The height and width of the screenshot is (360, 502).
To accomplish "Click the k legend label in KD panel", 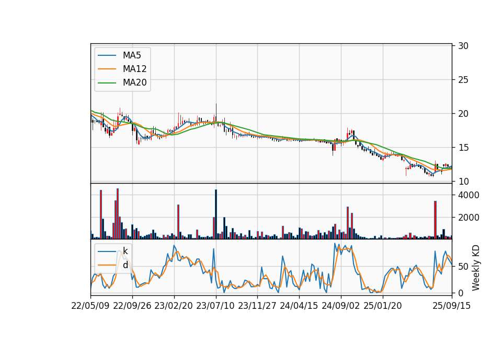I will tap(125, 251).
